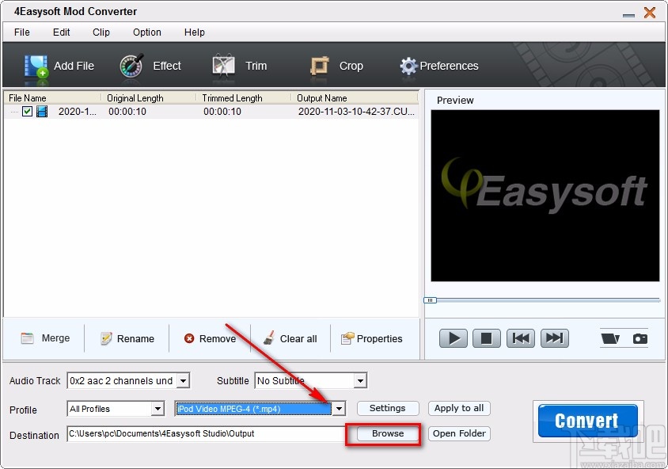668x469 pixels.
Task: Open the Effect editor icon
Action: point(131,67)
